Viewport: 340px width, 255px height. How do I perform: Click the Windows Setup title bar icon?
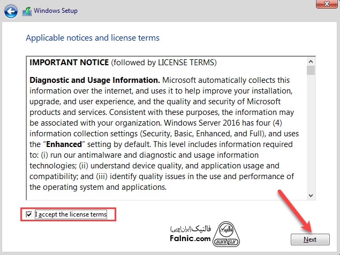point(26,11)
